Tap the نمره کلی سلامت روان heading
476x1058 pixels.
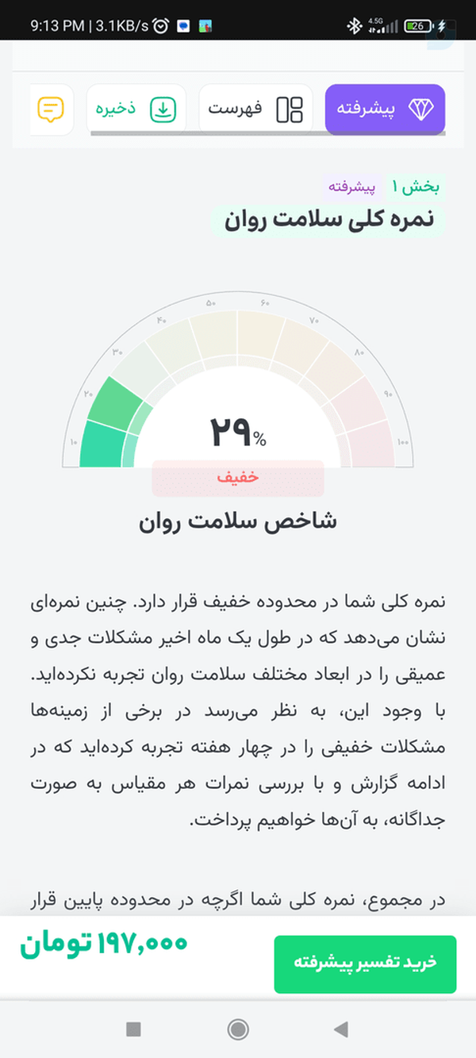[329, 220]
